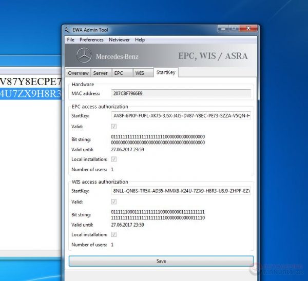Screen dimensions: 308x281
Task: Toggle the EPC Valid checkbox
Action: point(114,127)
